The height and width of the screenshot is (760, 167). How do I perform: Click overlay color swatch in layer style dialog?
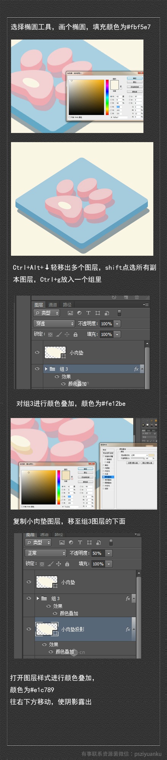[x=152, y=455]
